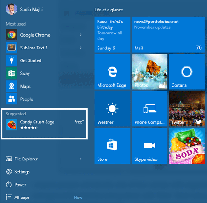Click the New label beside All apps

[x=78, y=198]
